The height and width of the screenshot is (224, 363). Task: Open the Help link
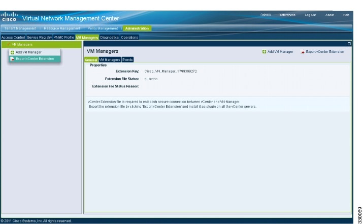coord(346,15)
